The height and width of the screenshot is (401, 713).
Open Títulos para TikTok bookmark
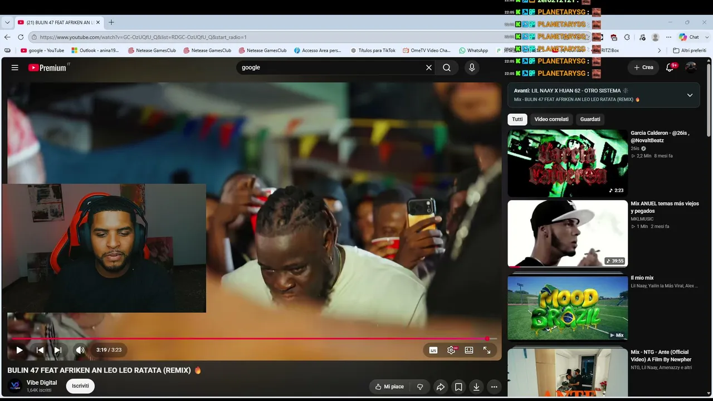pyautogui.click(x=373, y=50)
